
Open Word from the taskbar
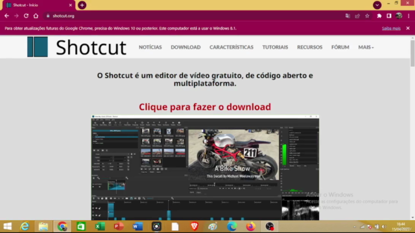pos(137,227)
